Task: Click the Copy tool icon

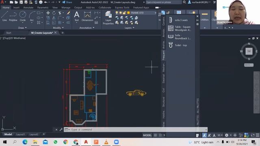Action: coord(48,18)
